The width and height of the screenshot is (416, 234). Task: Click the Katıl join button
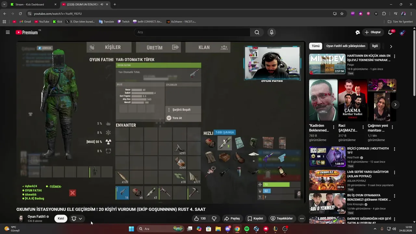[x=61, y=218]
